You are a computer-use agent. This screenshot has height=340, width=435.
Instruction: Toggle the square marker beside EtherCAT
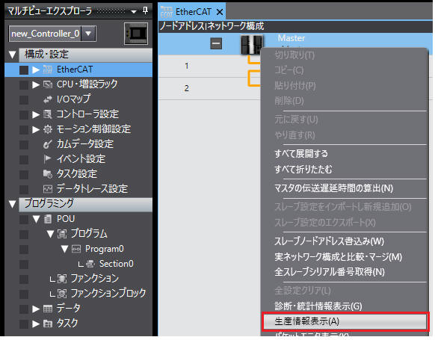click(24, 70)
